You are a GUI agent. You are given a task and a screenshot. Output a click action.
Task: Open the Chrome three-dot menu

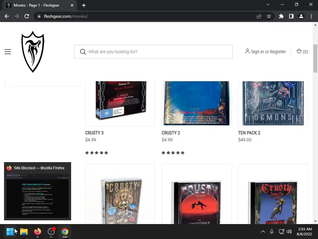311,16
